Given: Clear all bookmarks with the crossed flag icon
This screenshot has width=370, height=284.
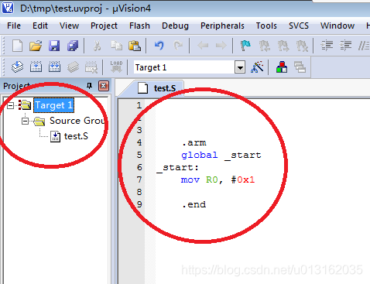Looking at the screenshot, I should pos(302,46).
